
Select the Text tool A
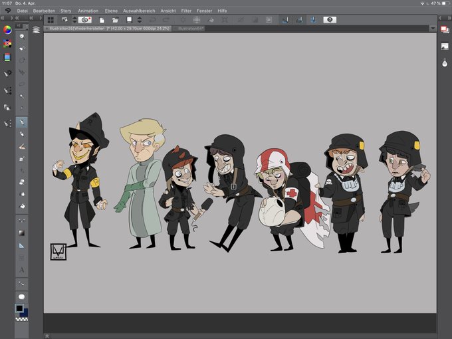coord(22,270)
